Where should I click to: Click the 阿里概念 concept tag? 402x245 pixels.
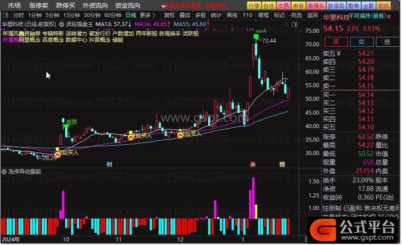(30, 40)
